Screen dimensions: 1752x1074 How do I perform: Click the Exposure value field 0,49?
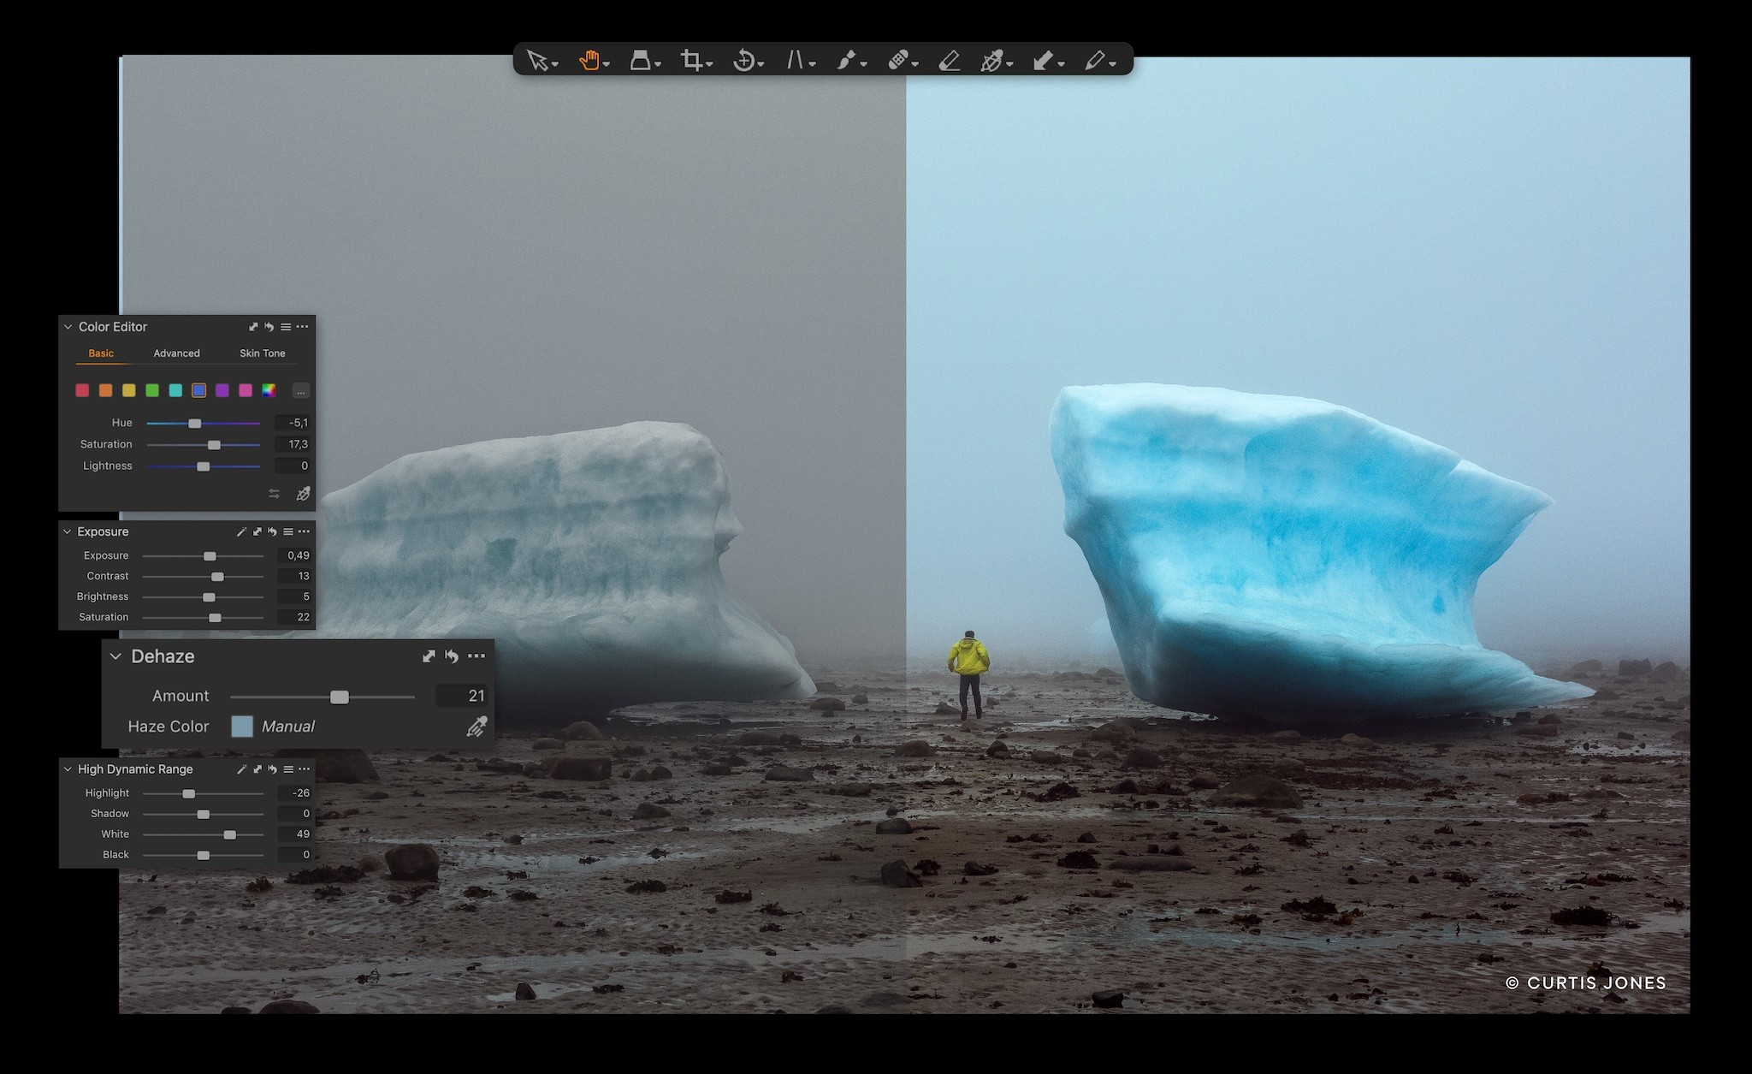[293, 555]
